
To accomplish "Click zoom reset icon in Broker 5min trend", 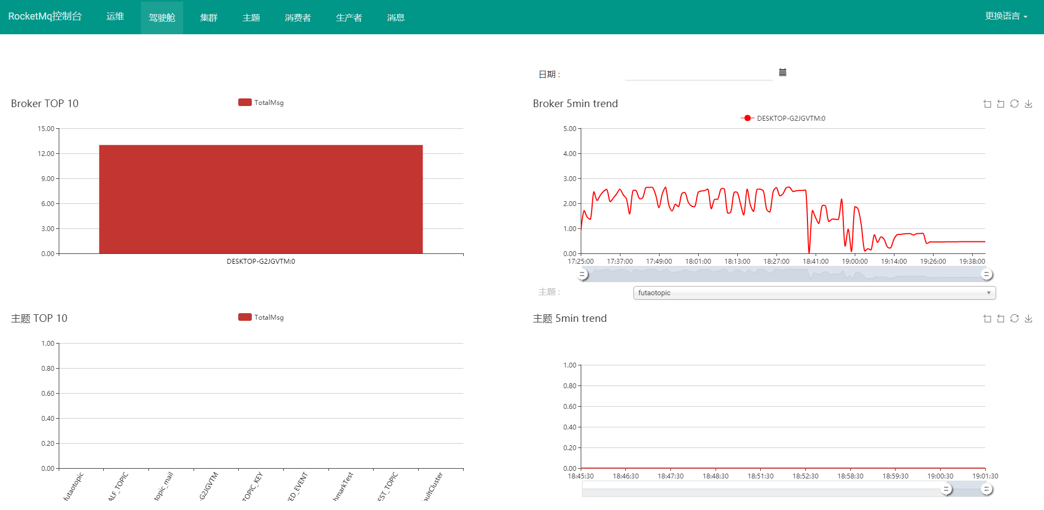I will 1000,104.
